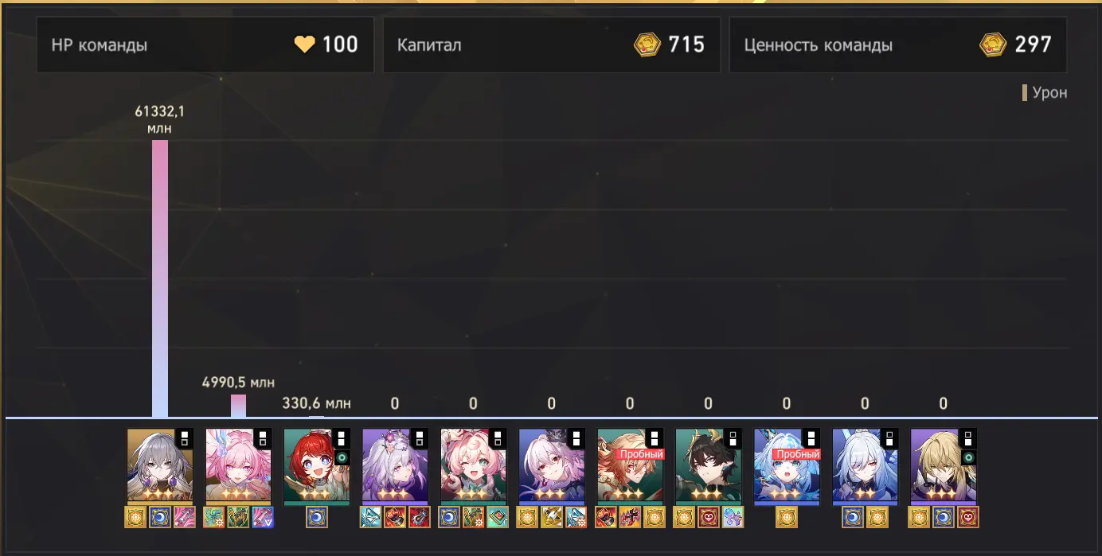Click the pink arrow item under the gray-haired character
This screenshot has height=556, width=1102.
pos(184,517)
